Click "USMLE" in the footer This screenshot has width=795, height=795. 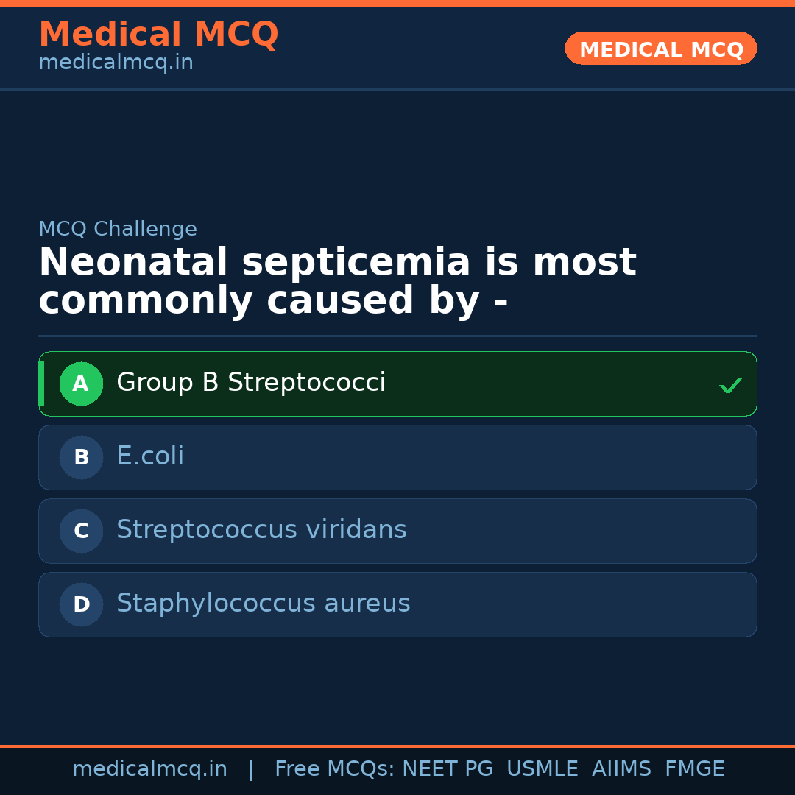click(x=542, y=769)
